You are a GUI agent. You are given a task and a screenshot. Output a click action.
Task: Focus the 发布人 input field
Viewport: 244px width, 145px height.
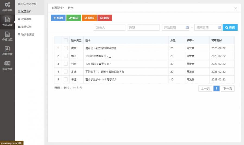[109, 27]
